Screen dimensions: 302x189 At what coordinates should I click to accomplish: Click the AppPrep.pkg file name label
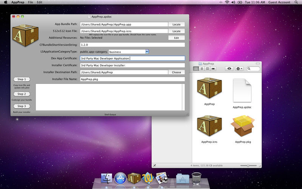pos(243,142)
